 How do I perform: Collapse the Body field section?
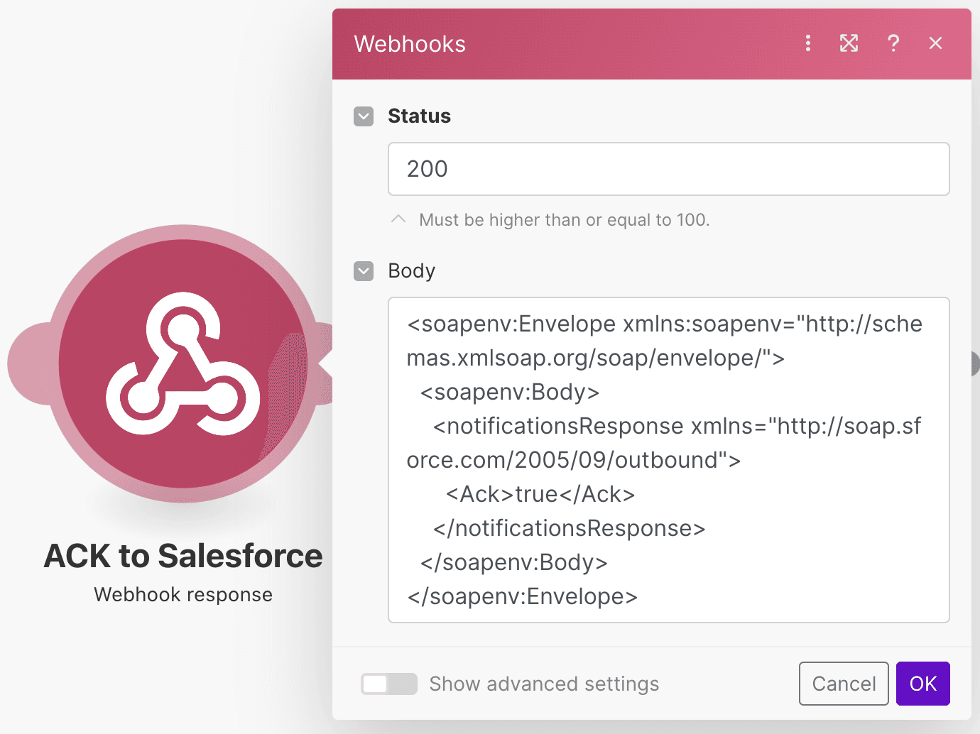coord(363,271)
